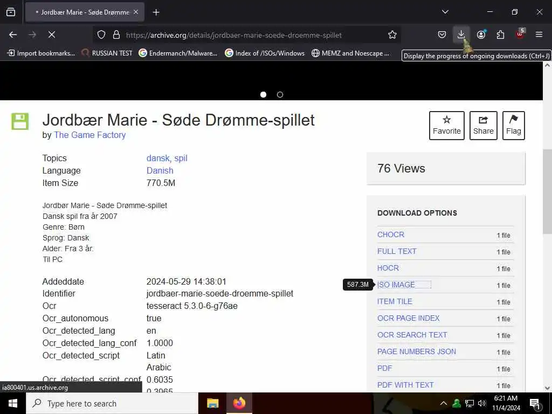Select the Jordbær Marie - Søde Drømme tab
Viewport: 552px width, 414px height.
[85, 12]
